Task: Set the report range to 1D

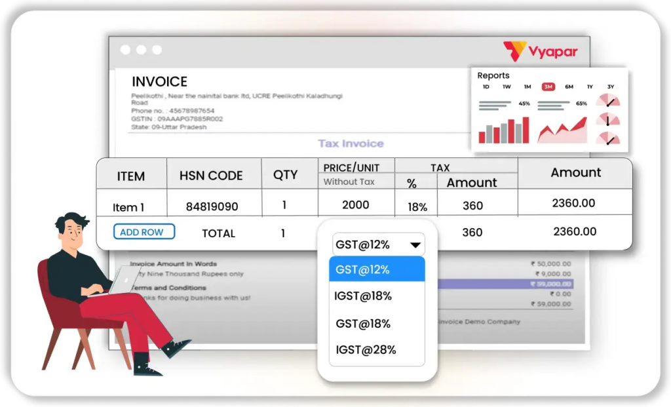Action: [x=486, y=87]
